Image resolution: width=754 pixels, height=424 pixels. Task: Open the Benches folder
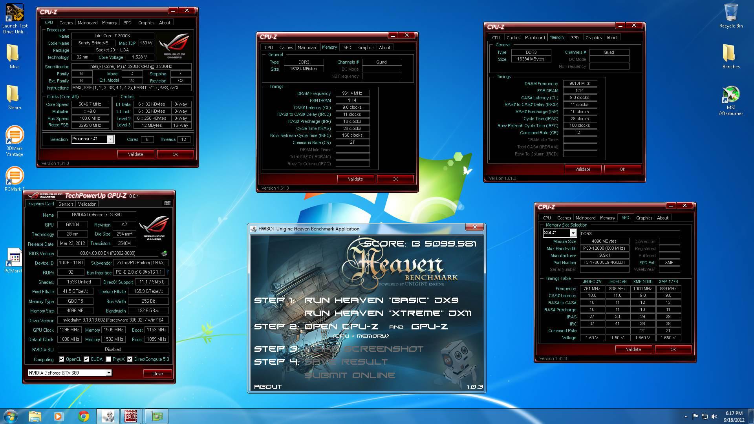click(731, 57)
